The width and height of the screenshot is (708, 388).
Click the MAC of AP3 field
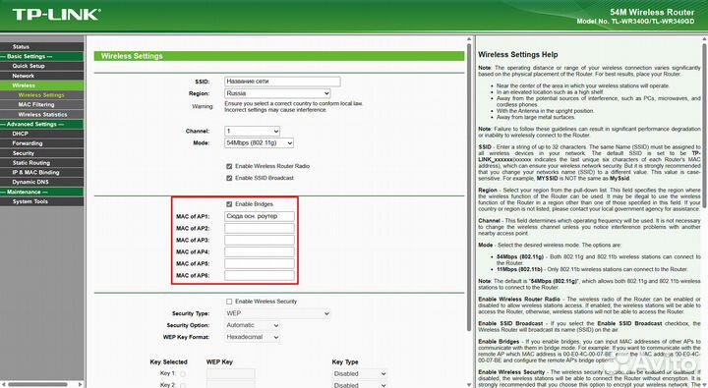click(260, 240)
